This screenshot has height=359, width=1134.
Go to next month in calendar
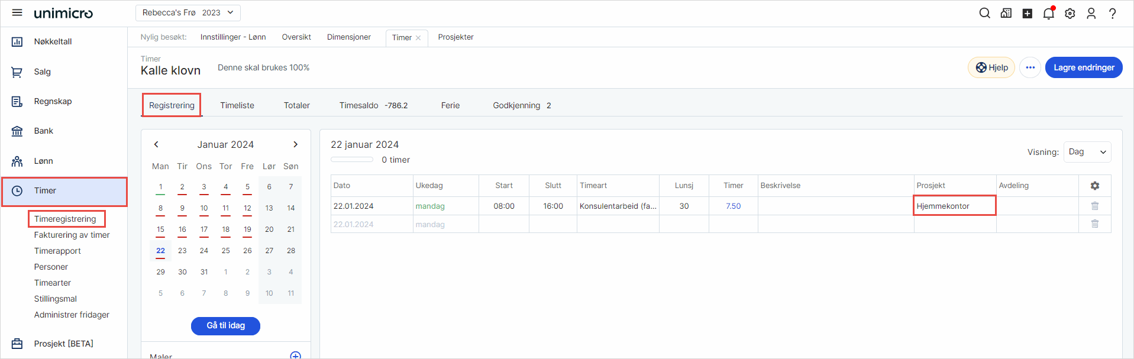(x=295, y=144)
